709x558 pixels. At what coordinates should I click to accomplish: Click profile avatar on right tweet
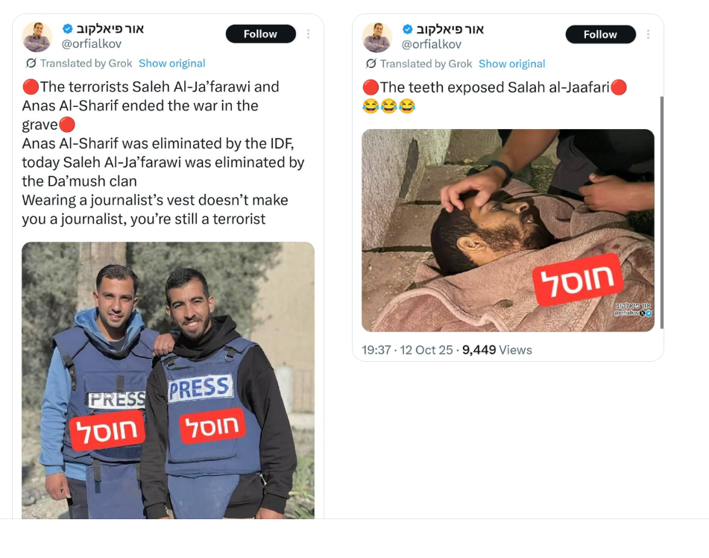[377, 37]
